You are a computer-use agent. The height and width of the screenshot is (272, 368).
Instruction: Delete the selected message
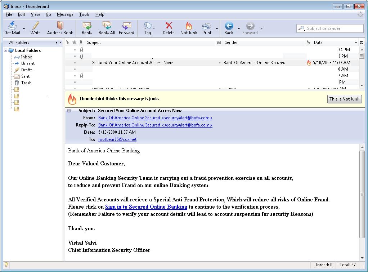coord(169,28)
